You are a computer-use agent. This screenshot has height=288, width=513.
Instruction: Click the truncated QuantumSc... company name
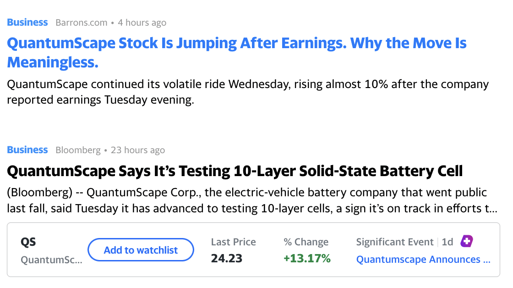point(52,260)
